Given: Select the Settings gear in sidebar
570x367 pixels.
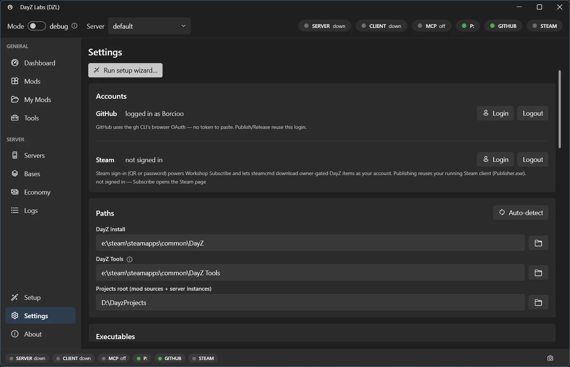Looking at the screenshot, I should [15, 316].
